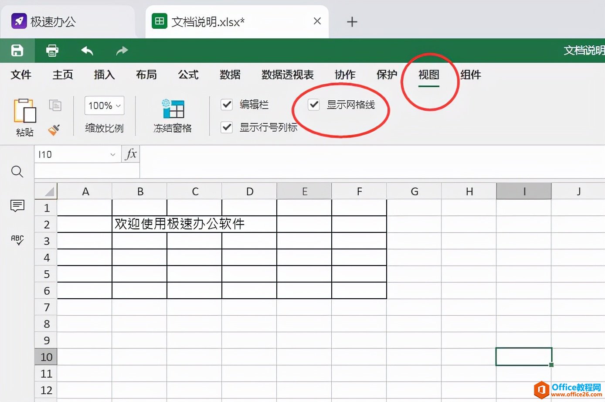Select the cell containing 欢迎使用极速办公软件
Viewport: 605px width, 402px height.
(x=139, y=224)
